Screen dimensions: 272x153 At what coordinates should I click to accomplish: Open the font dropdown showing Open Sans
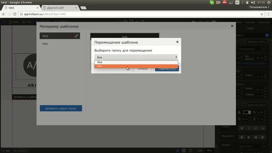(x=252, y=146)
